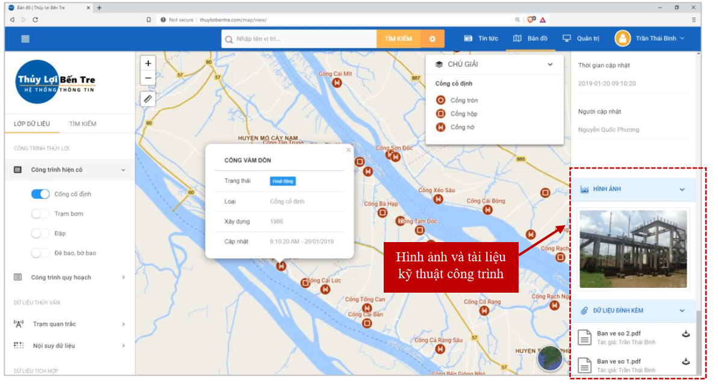Download Ban ve so 2.pdf file

pos(685,335)
